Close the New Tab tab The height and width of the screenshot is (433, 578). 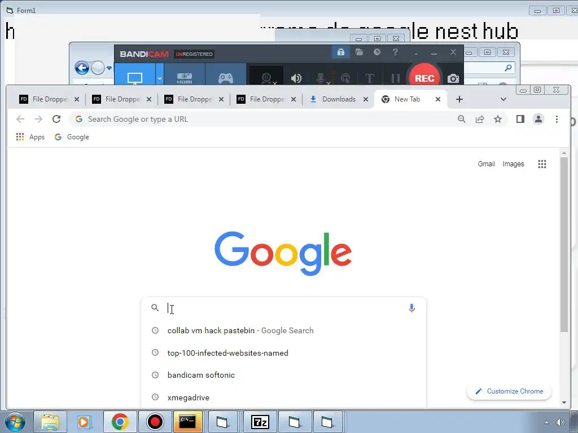click(438, 99)
